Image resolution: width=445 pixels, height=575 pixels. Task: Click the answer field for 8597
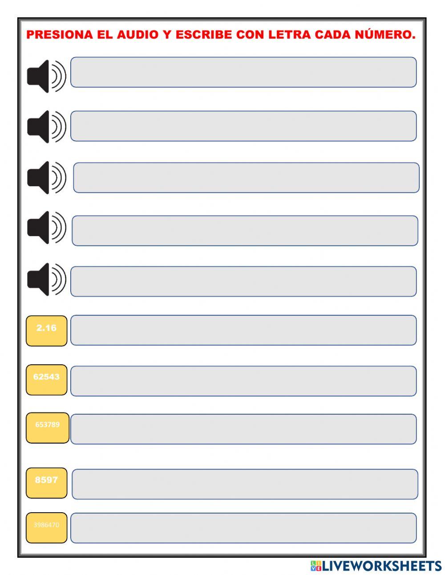pyautogui.click(x=245, y=484)
